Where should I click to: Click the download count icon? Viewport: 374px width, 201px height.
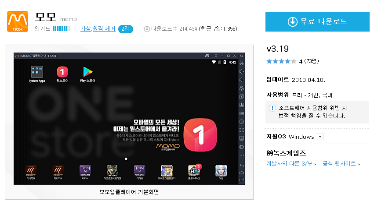(x=147, y=29)
